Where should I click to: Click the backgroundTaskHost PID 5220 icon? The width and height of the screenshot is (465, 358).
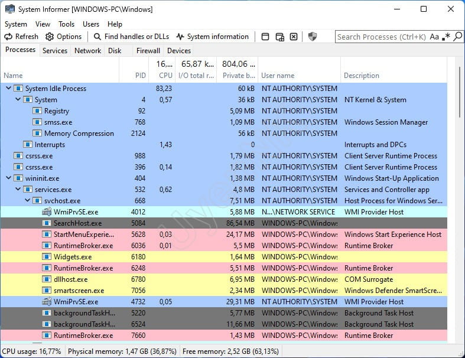(47, 313)
